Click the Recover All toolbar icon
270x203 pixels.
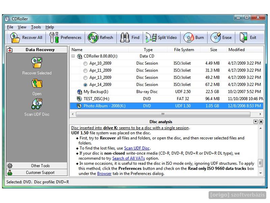coord(15,38)
